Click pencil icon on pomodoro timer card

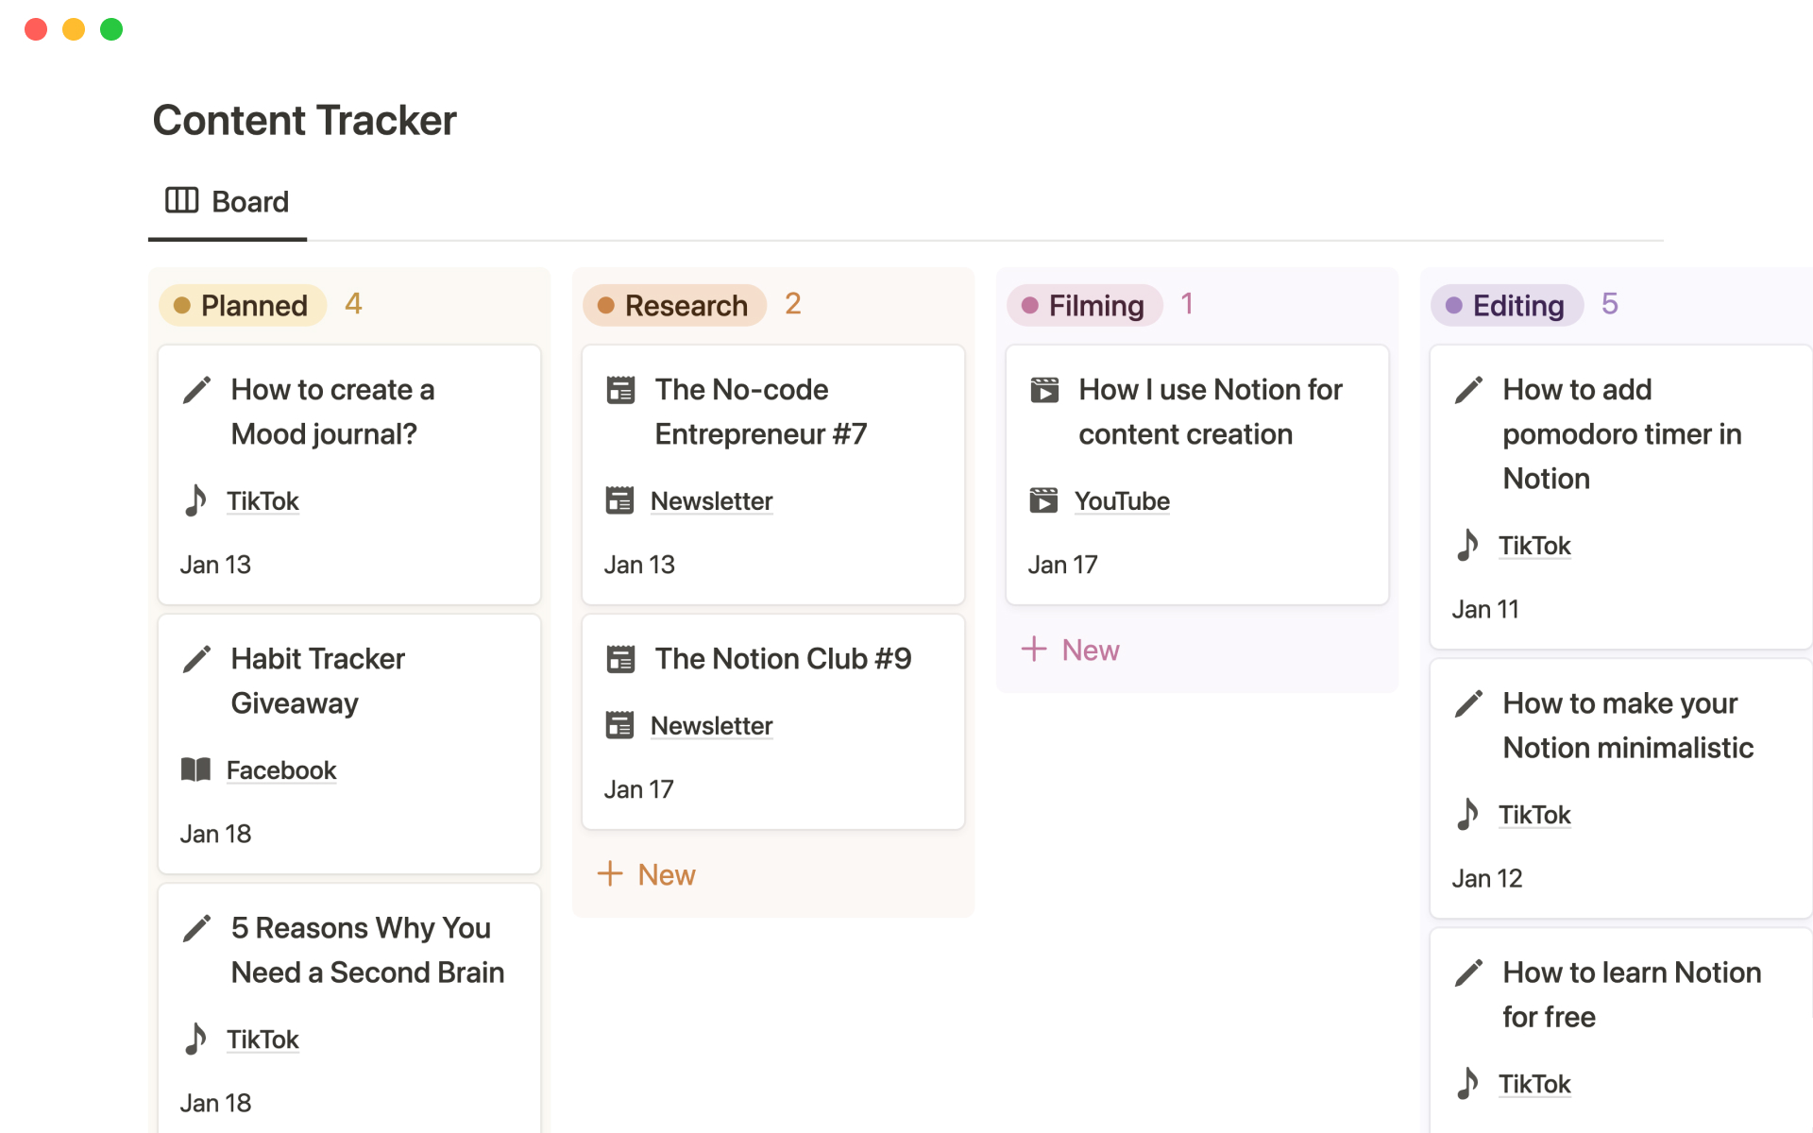click(x=1468, y=390)
